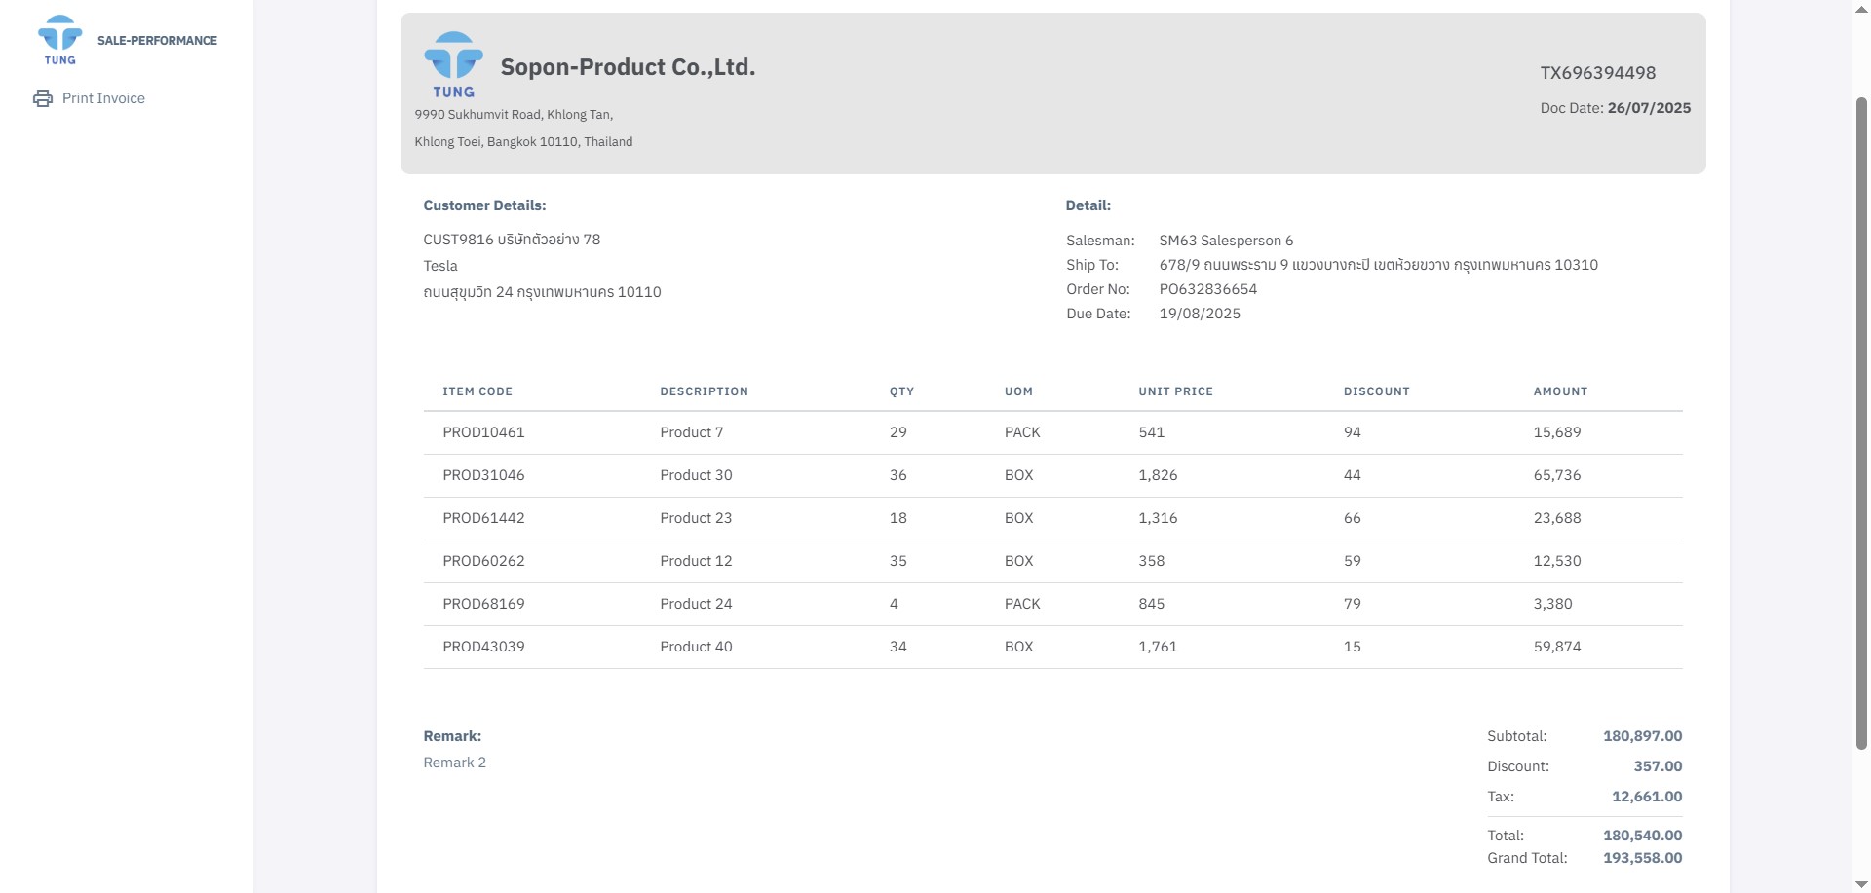Click description Product 24

[x=696, y=604]
